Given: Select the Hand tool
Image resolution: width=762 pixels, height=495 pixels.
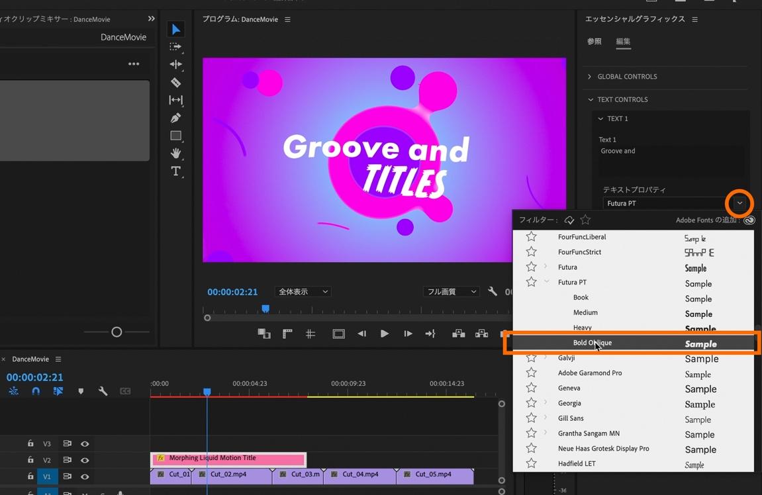Looking at the screenshot, I should point(175,153).
